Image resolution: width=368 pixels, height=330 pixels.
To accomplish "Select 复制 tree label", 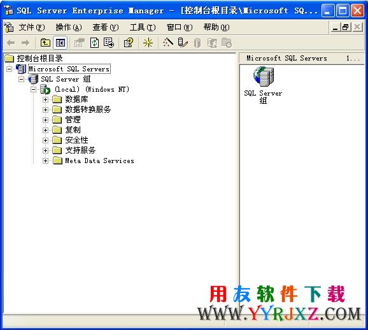I will coord(73,130).
